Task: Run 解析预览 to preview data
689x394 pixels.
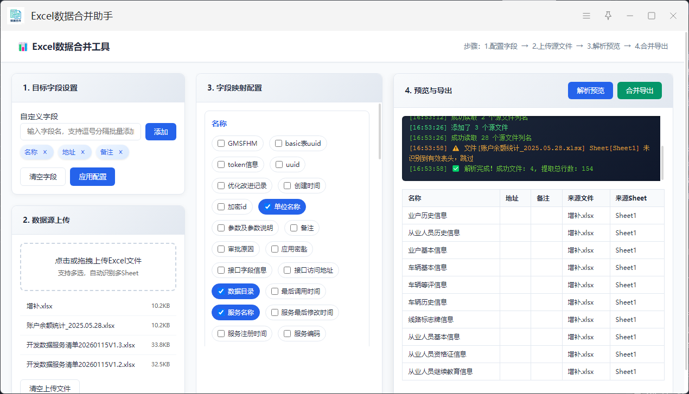Action: (590, 91)
